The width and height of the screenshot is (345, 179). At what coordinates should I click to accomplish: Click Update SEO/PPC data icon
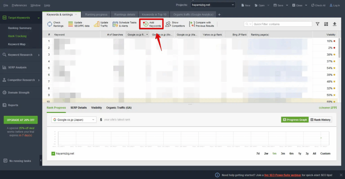[x=71, y=24]
